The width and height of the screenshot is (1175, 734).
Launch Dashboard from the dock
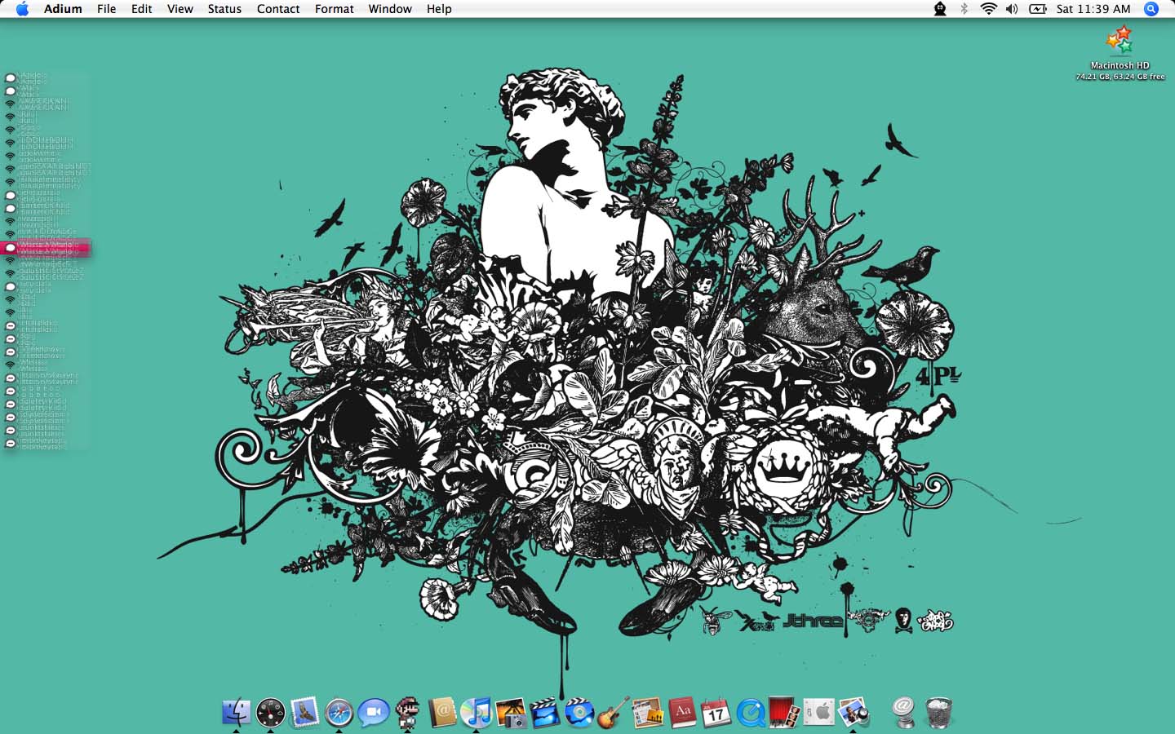click(x=271, y=712)
